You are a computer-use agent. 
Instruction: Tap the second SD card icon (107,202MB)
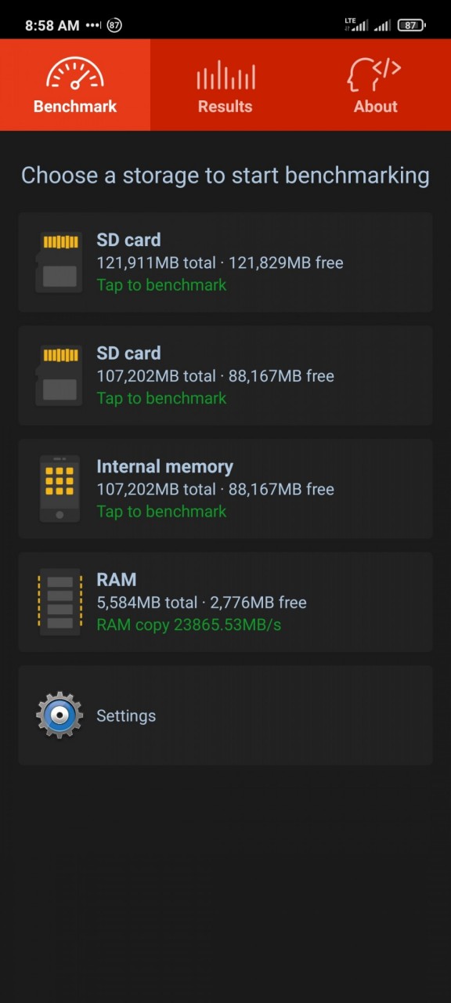coord(60,375)
